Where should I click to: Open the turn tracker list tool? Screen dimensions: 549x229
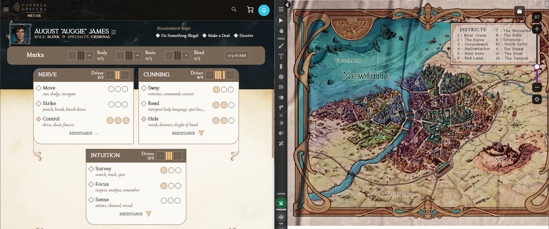(x=281, y=87)
